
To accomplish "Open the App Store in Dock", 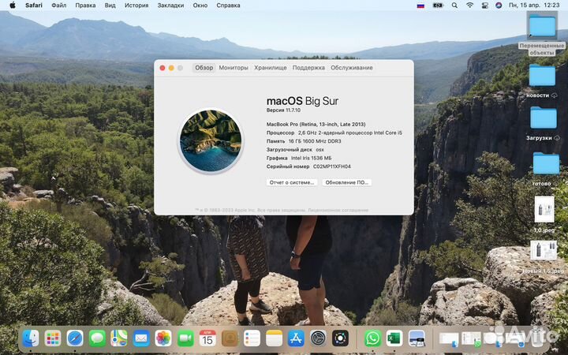I will (296, 338).
